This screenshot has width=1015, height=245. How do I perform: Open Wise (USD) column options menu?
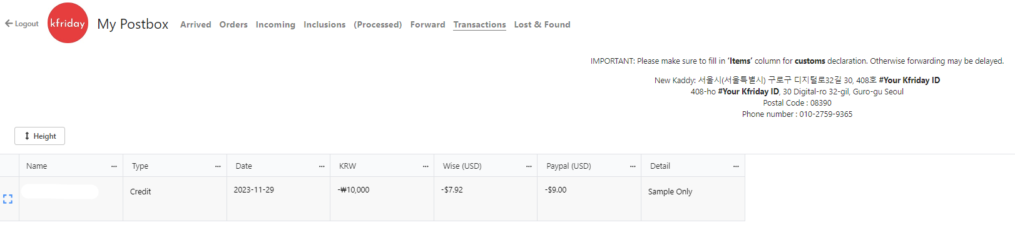pos(529,166)
